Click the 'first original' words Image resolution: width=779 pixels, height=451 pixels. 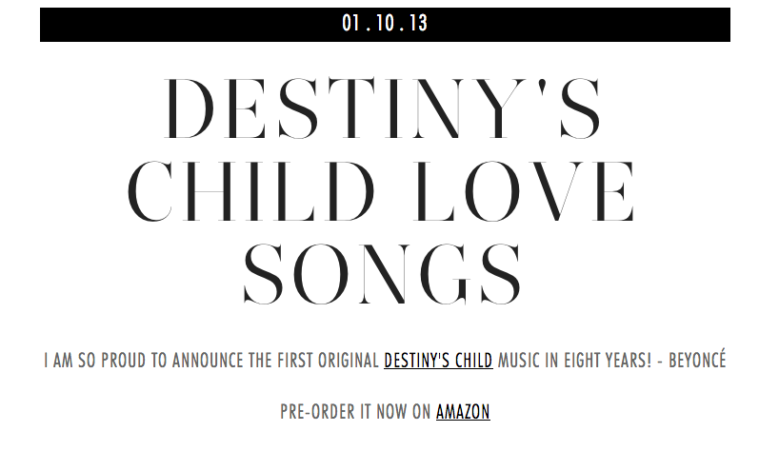pyautogui.click(x=321, y=362)
